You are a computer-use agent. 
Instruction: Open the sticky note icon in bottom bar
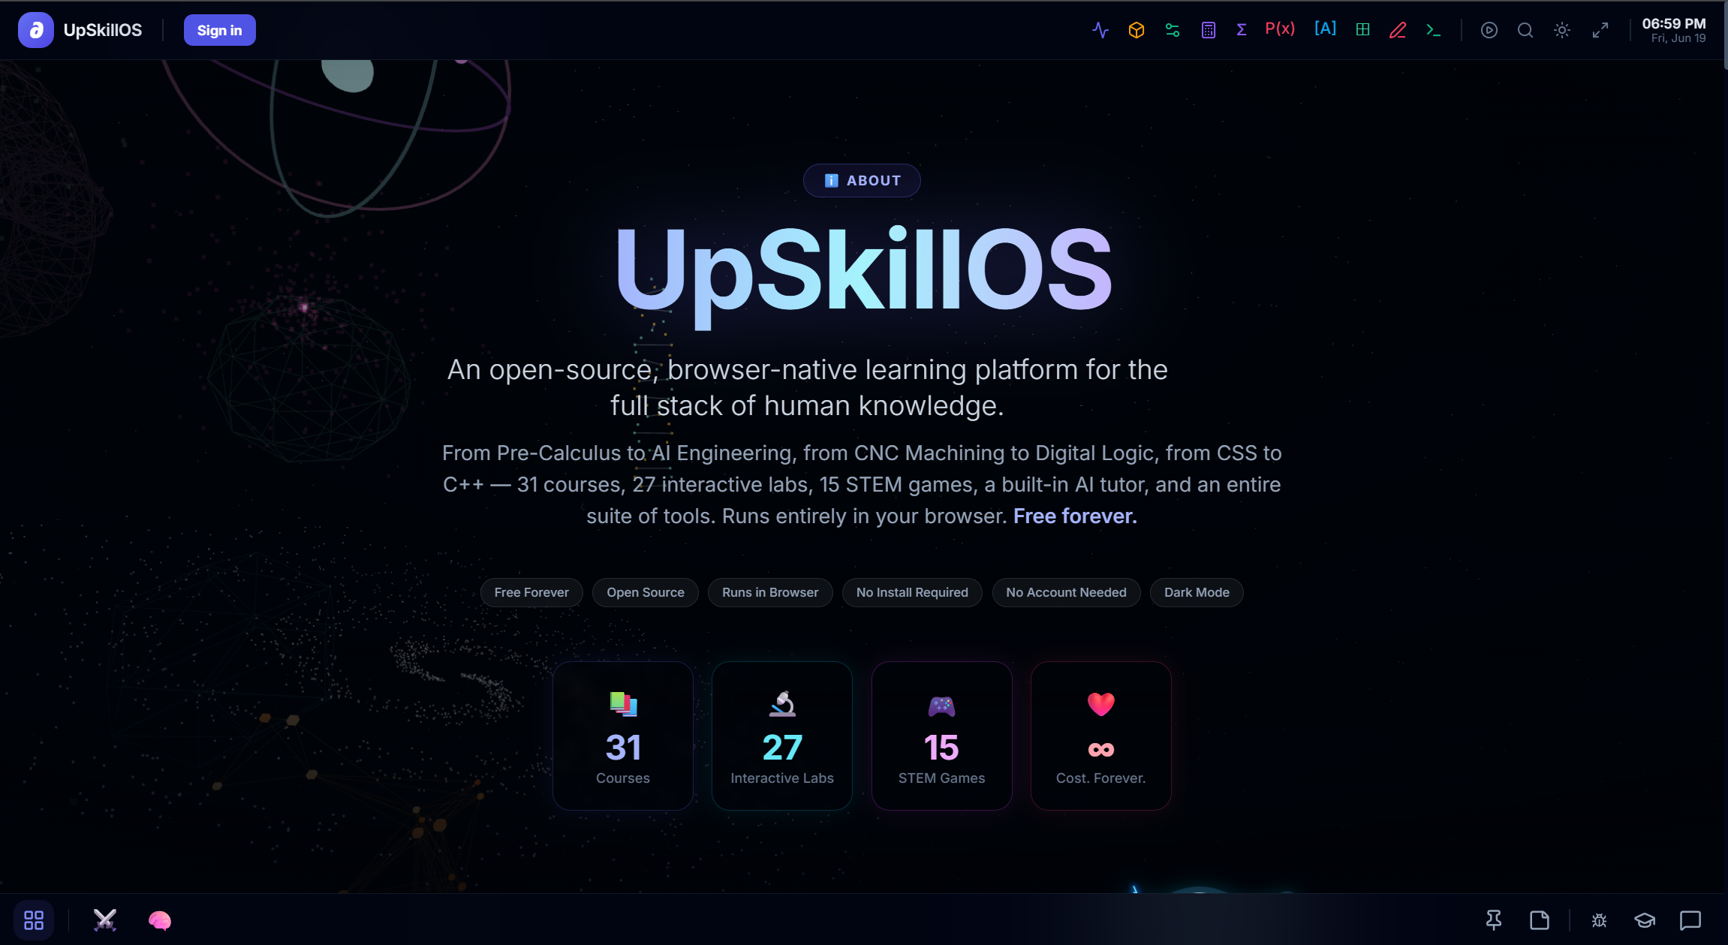pyautogui.click(x=1540, y=920)
